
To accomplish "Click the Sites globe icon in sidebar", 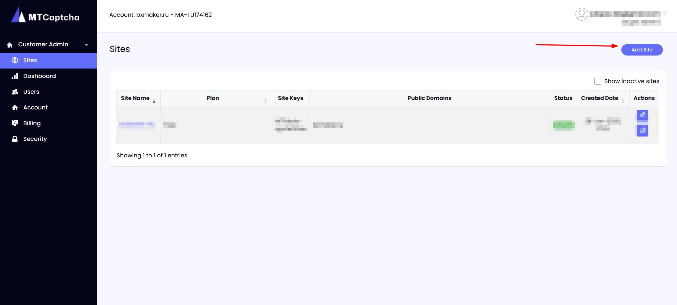I will [x=15, y=60].
